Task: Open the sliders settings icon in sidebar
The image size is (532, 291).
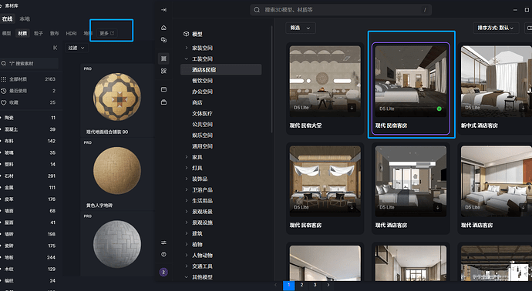Action: pyautogui.click(x=163, y=242)
